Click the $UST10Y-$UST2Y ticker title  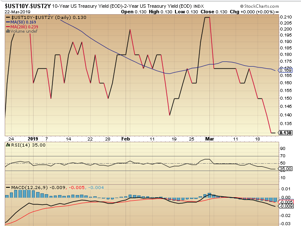coord(28,6)
